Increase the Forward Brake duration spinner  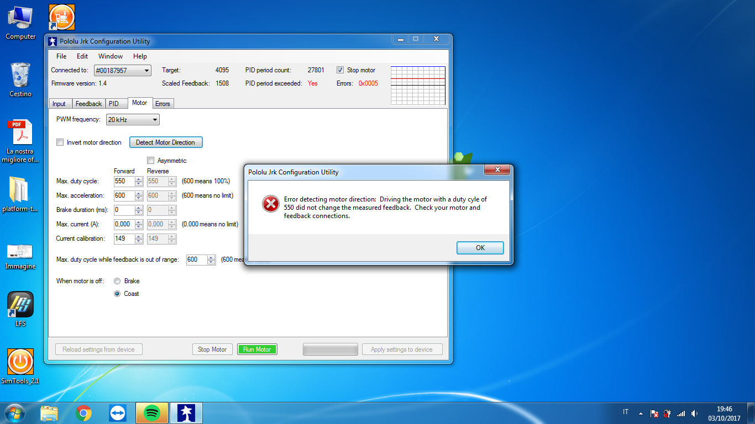[139, 208]
